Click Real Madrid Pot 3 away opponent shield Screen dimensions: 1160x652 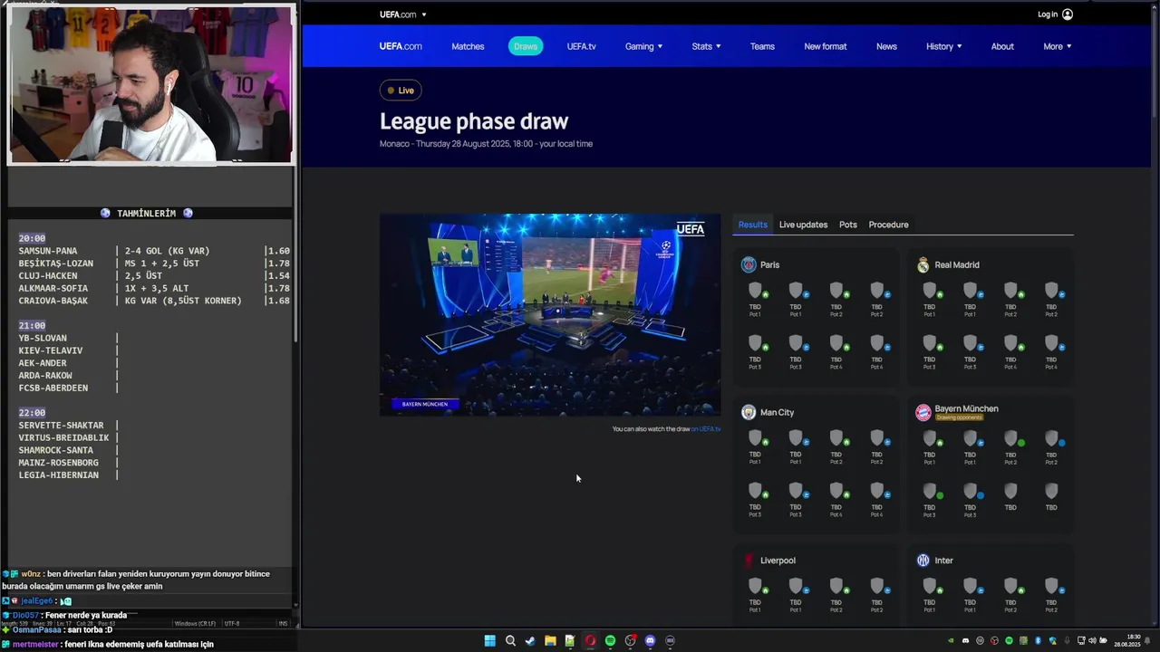pos(970,343)
